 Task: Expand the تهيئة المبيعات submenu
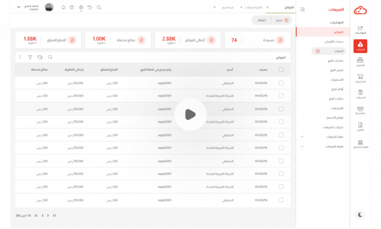(x=302, y=146)
